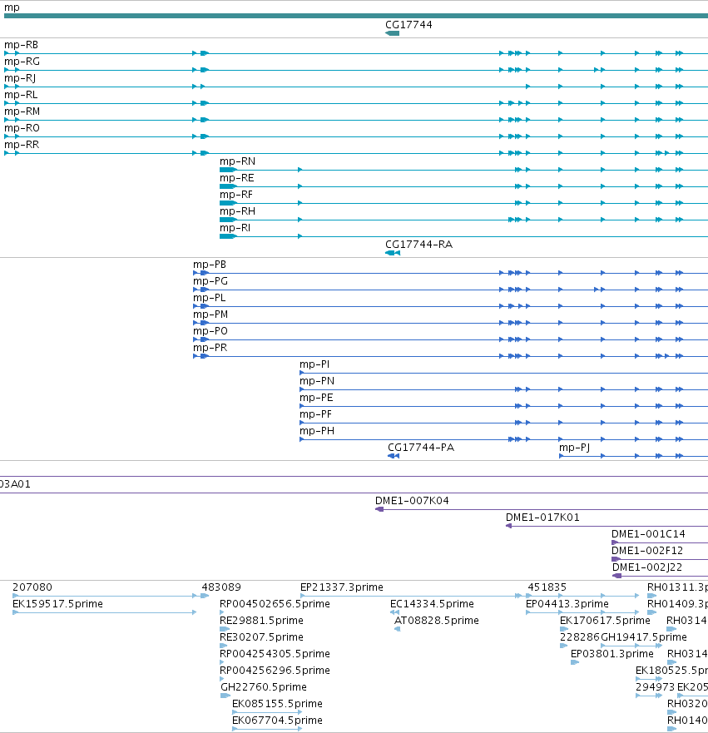
Task: Open EST RE29881.5prime
Action: coord(261,621)
